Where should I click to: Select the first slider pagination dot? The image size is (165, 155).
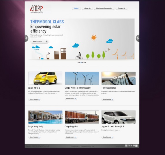point(78,63)
